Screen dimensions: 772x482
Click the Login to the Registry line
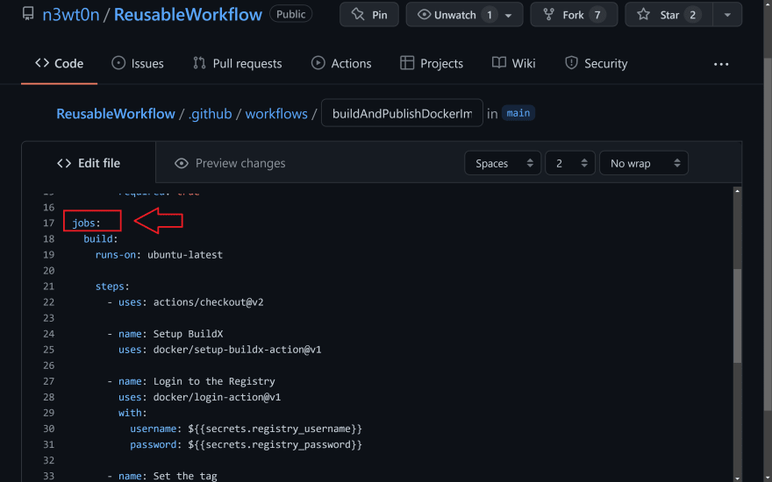191,381
